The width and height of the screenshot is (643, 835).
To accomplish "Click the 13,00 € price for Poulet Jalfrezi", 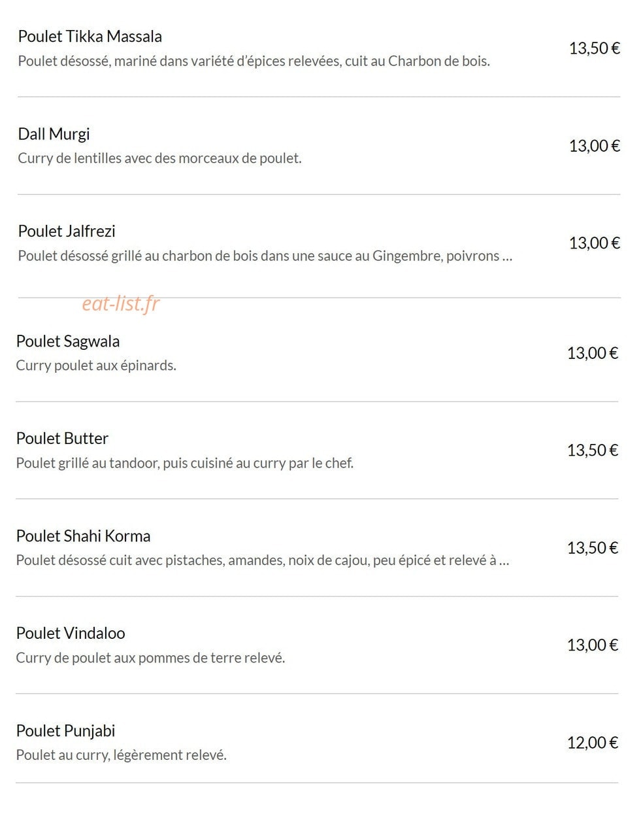I will coord(594,243).
